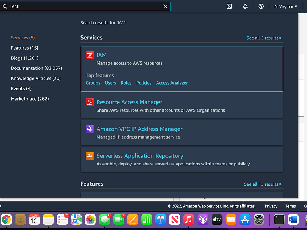This screenshot has height=230, width=307.
Task: Open the help question mark icon
Action: click(261, 6)
